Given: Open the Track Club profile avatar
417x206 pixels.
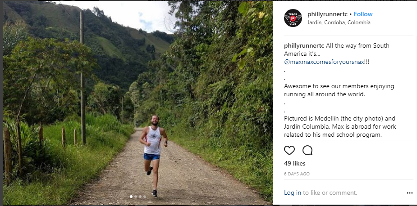Looking at the screenshot, I should (293, 18).
